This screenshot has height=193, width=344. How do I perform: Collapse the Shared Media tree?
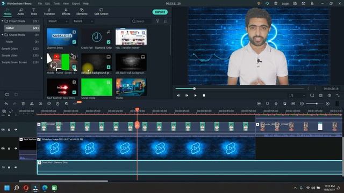[x=2, y=35]
